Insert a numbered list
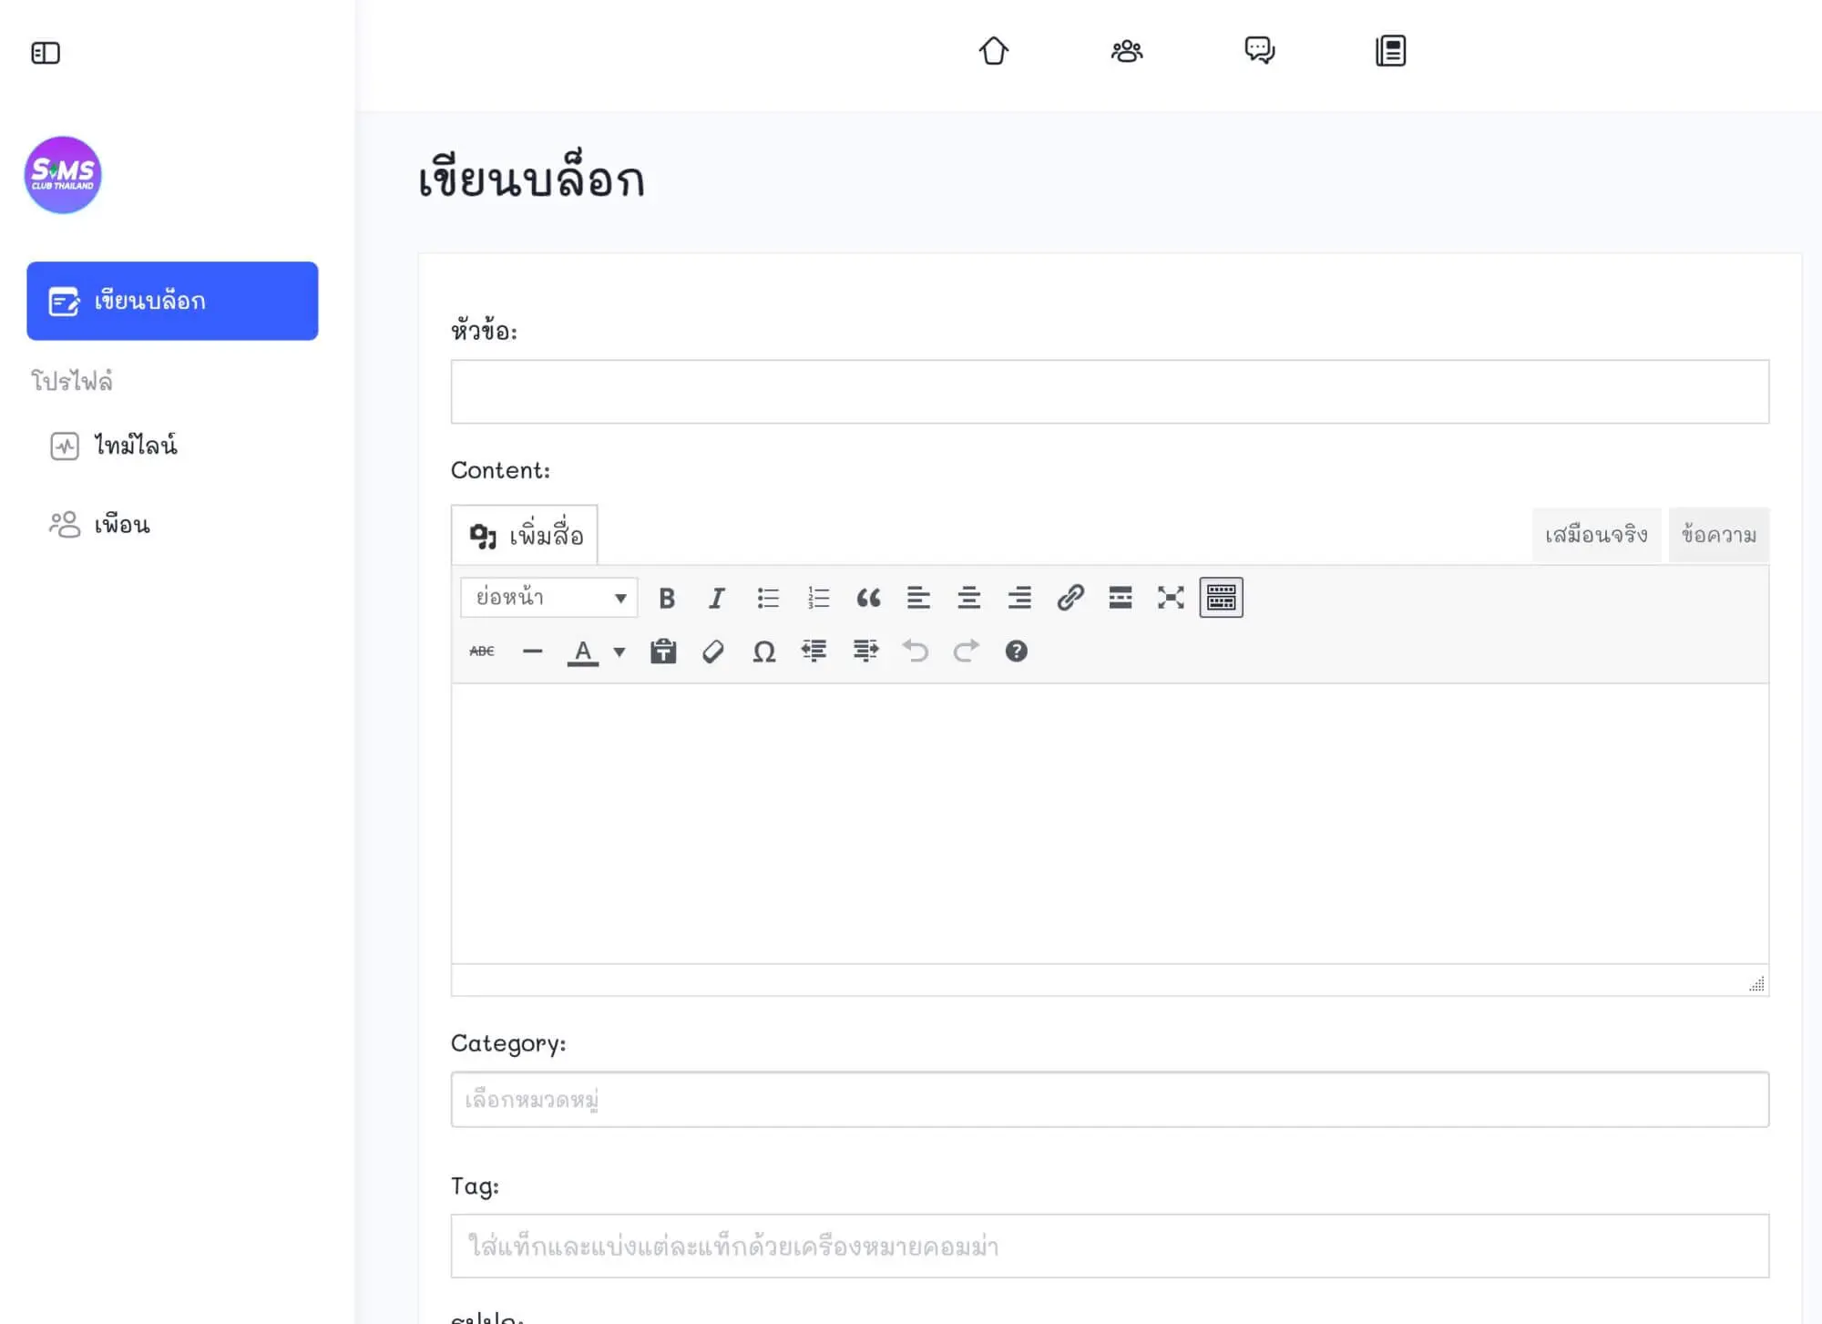The image size is (1822, 1324). click(x=818, y=598)
